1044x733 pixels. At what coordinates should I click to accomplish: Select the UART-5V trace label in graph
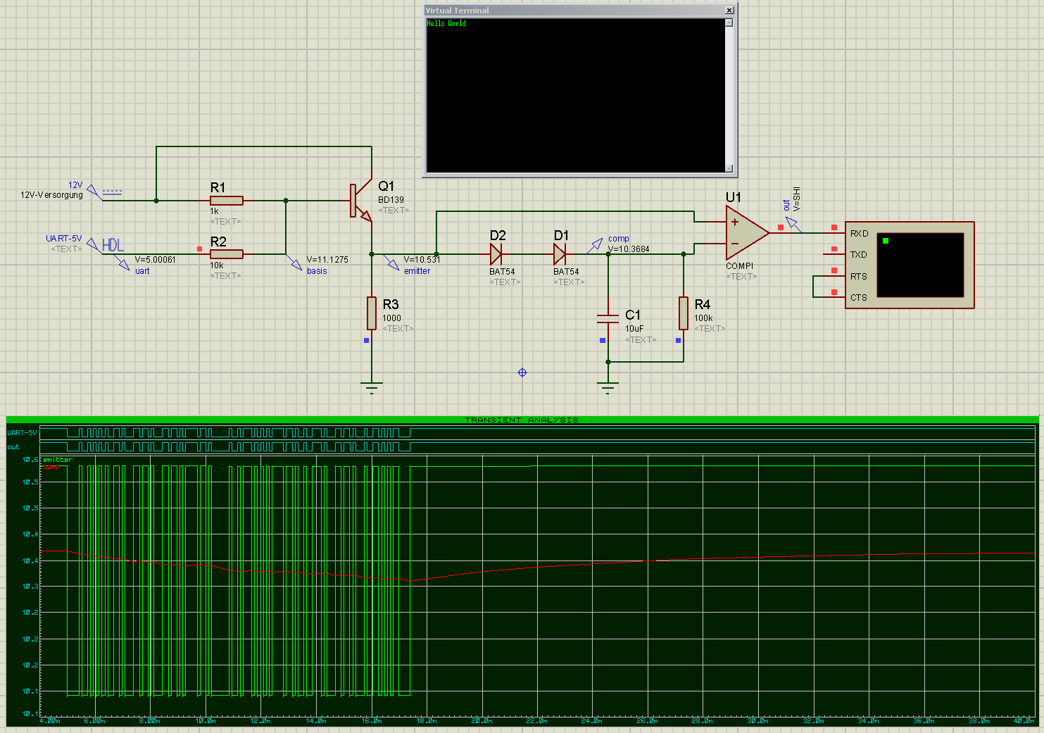pos(22,432)
